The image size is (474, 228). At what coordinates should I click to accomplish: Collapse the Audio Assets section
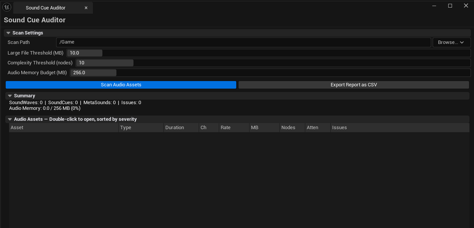pos(10,119)
